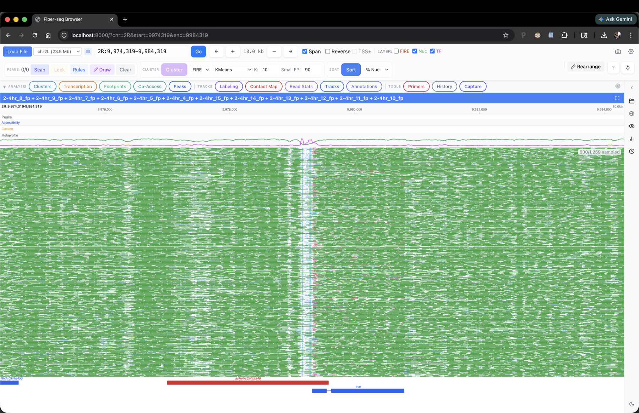Click the genomic region input field
Screen dimensions: 639x413
[x=142, y=51]
